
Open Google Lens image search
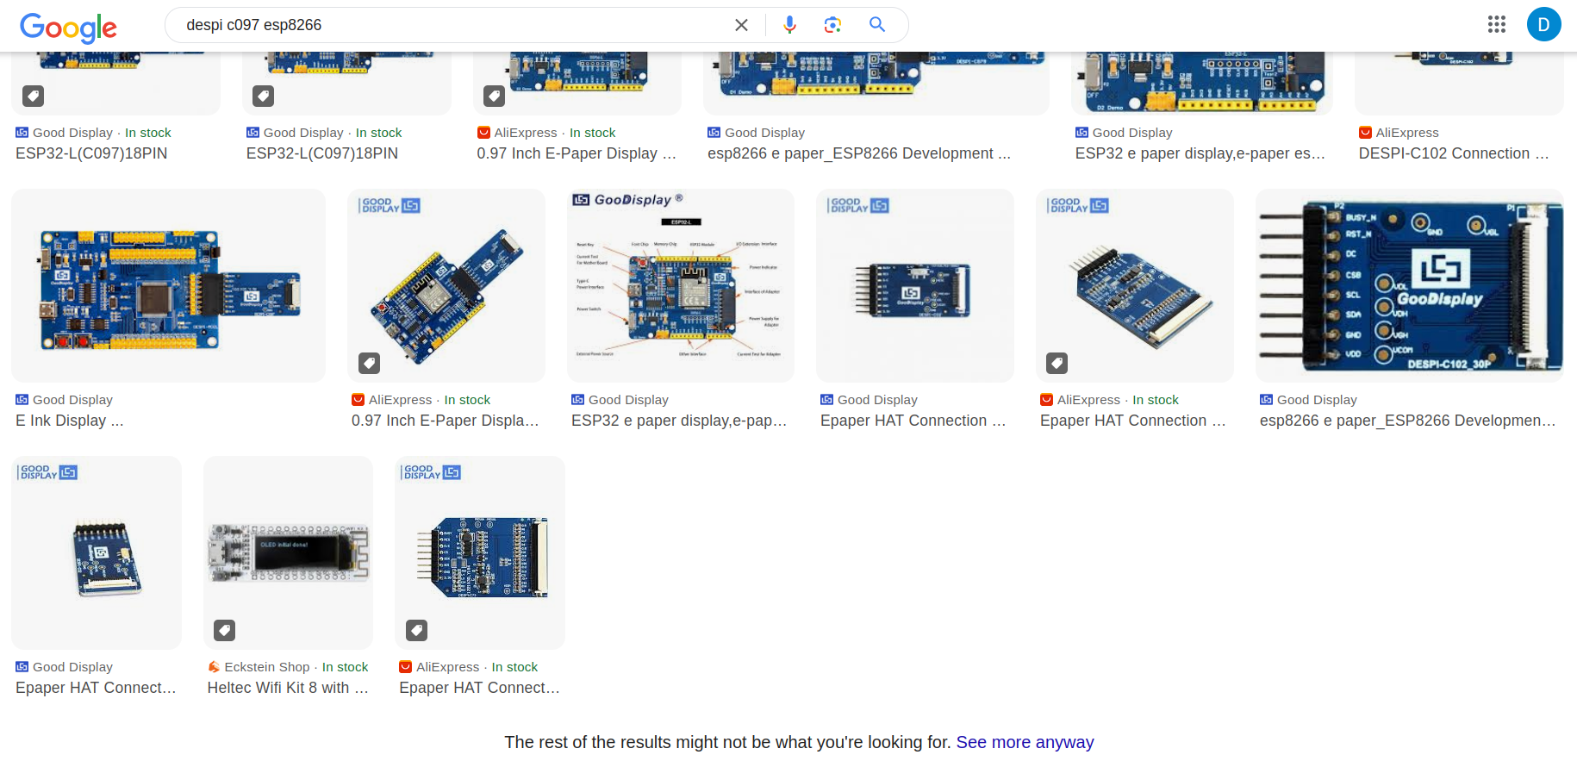click(832, 25)
